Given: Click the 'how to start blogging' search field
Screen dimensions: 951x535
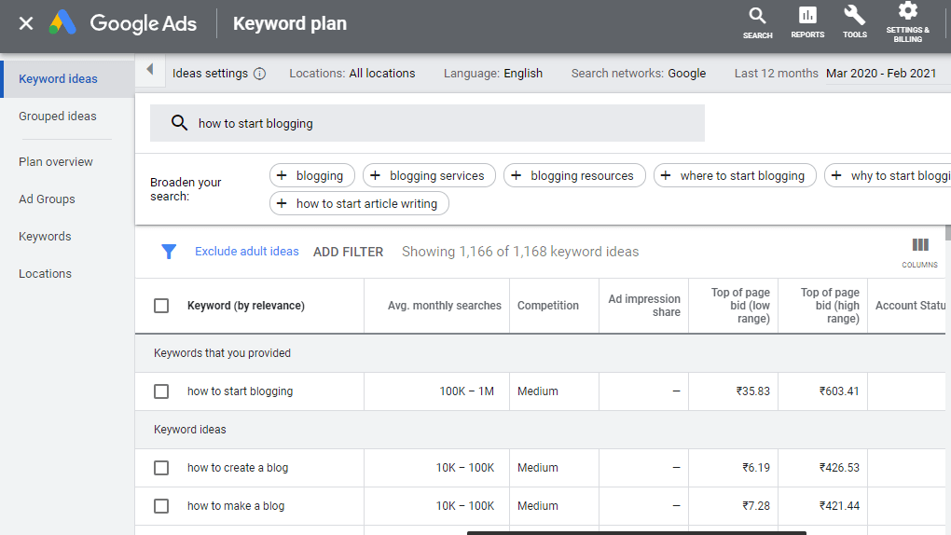Looking at the screenshot, I should coord(428,123).
